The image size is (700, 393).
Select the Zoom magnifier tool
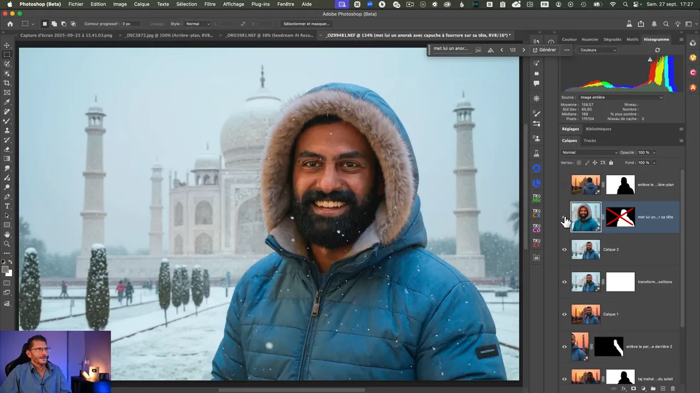point(7,244)
